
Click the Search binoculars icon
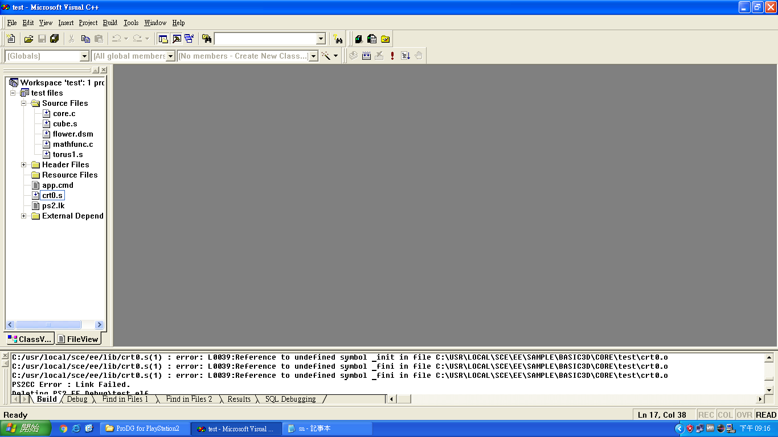pyautogui.click(x=338, y=39)
